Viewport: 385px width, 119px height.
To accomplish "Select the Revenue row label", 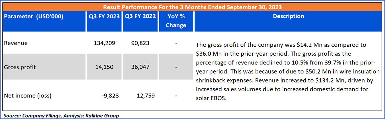I will pos(16,43).
